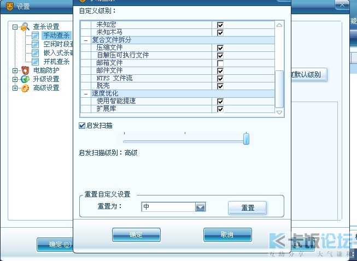Viewport: 357px width, 261px height.
Task: Uncheck the 未知宏 checkbox
Action: (x=220, y=25)
